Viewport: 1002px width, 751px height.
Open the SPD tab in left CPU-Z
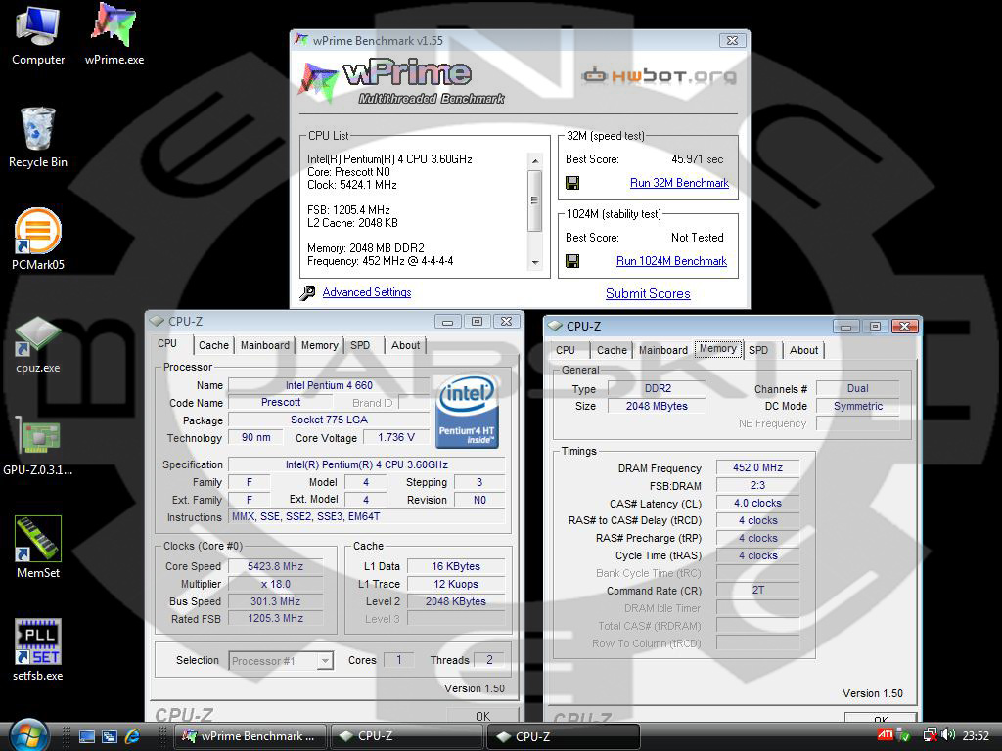[360, 345]
